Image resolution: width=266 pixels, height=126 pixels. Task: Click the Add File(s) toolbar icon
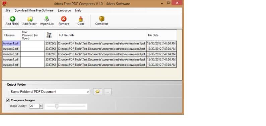12,19
